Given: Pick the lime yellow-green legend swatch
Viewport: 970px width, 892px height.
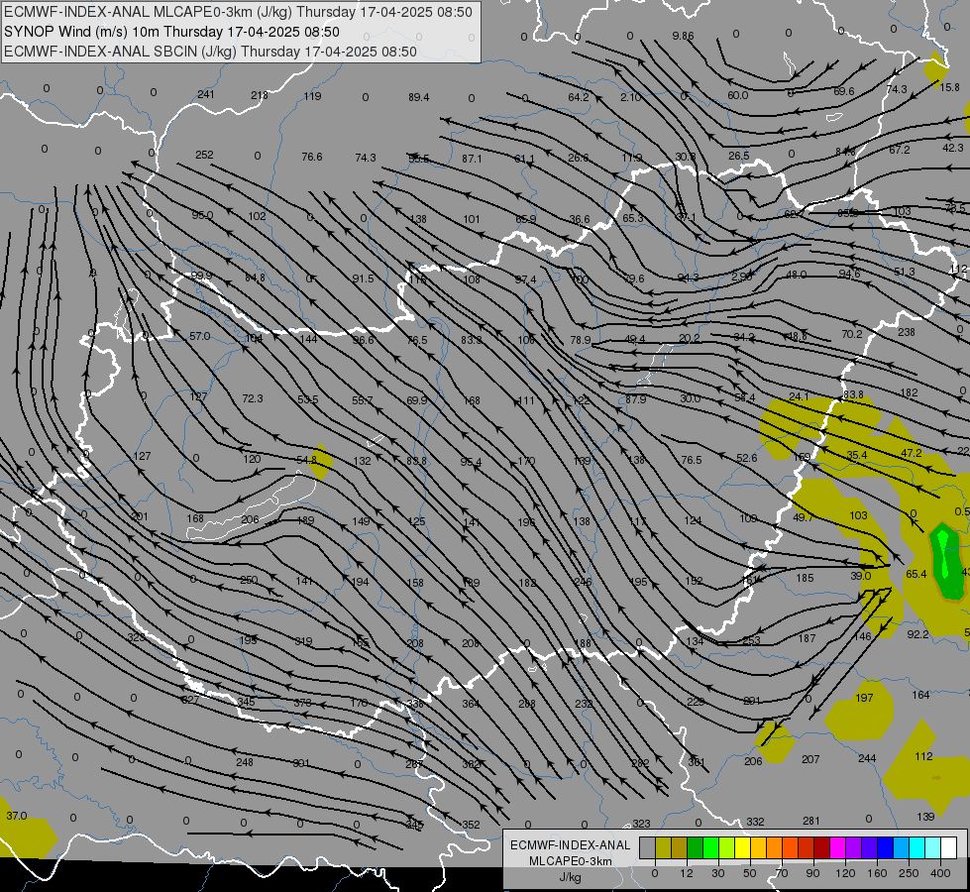Looking at the screenshot, I should pyautogui.click(x=727, y=848).
